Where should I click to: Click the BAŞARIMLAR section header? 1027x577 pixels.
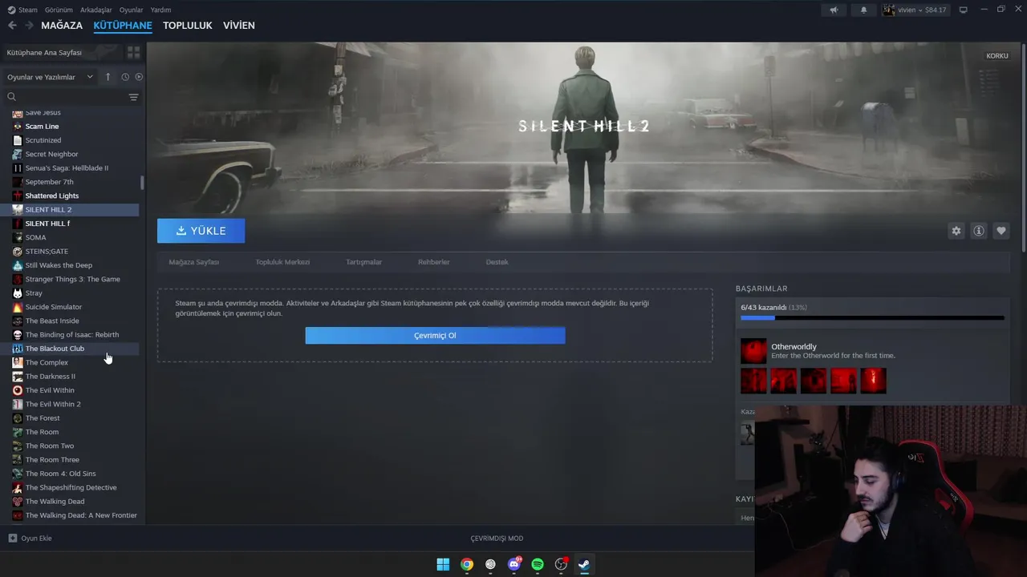(761, 288)
